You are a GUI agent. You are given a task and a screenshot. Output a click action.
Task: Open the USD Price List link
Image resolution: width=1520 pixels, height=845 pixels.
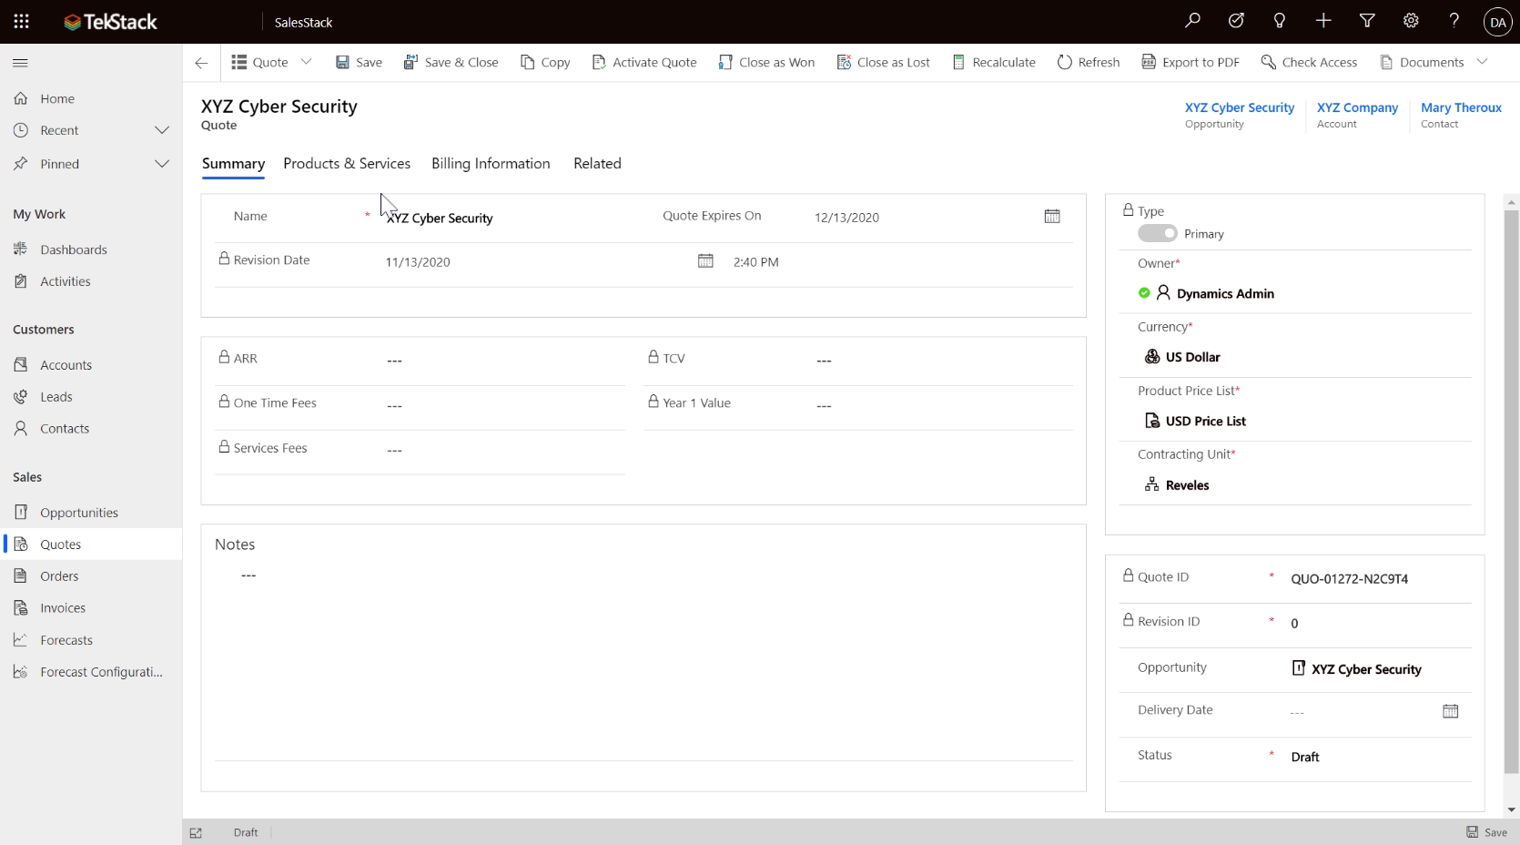tap(1205, 421)
